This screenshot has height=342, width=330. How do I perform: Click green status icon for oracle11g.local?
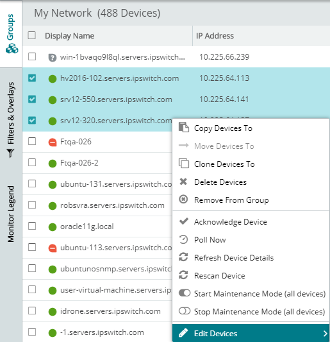pyautogui.click(x=53, y=227)
